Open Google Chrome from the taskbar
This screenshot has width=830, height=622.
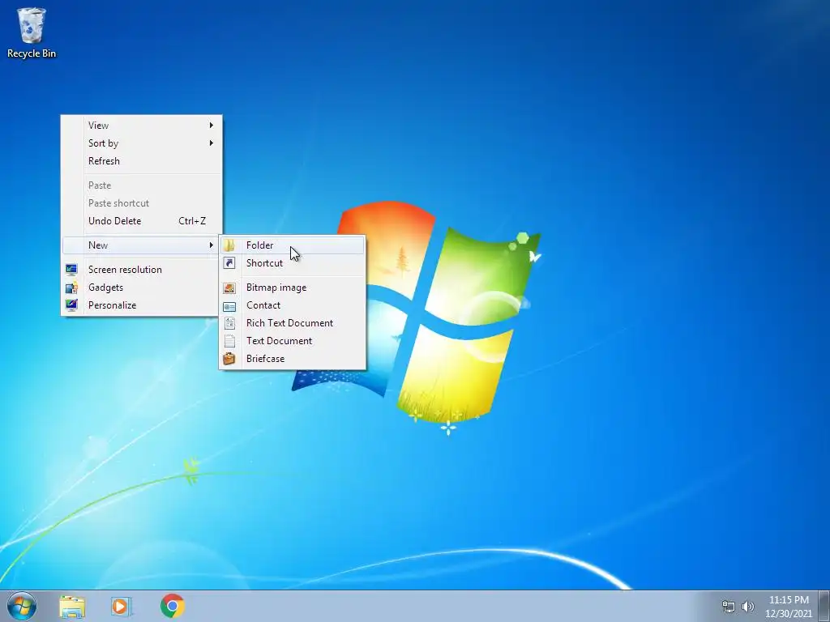173,606
